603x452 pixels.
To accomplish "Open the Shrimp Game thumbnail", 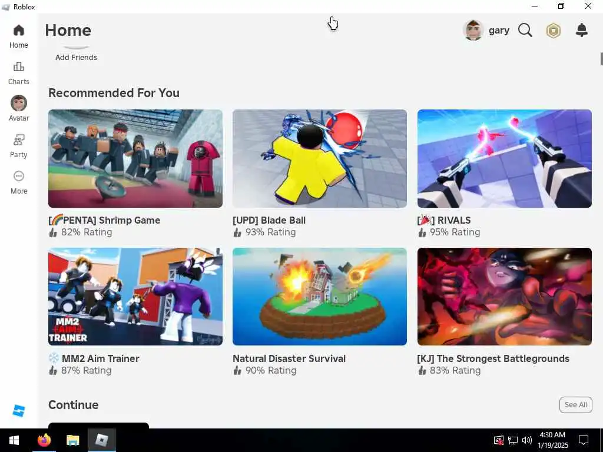I will pyautogui.click(x=135, y=158).
